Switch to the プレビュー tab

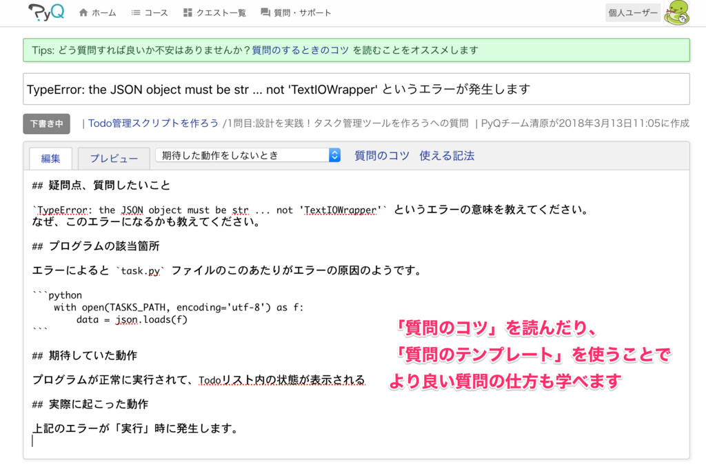(x=114, y=158)
